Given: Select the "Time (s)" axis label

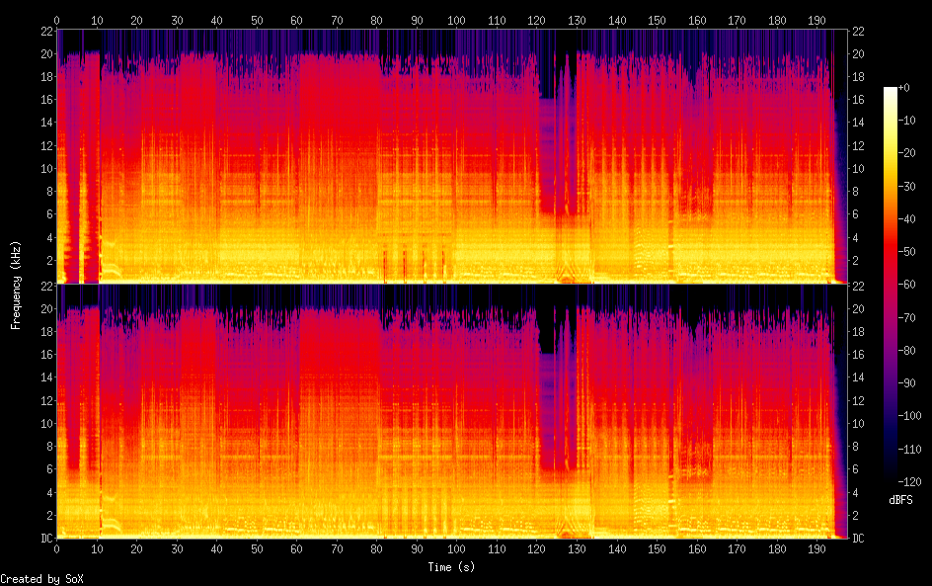Looking at the screenshot, I should click(x=452, y=567).
